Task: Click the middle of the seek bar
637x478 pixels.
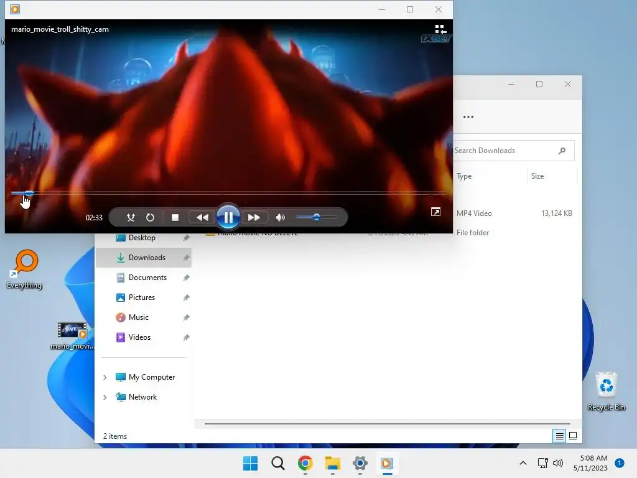Action: pos(229,193)
